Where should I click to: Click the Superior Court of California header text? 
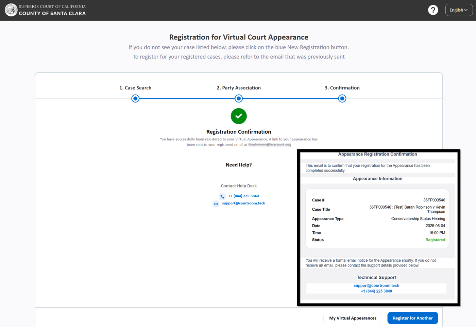pyautogui.click(x=52, y=6)
